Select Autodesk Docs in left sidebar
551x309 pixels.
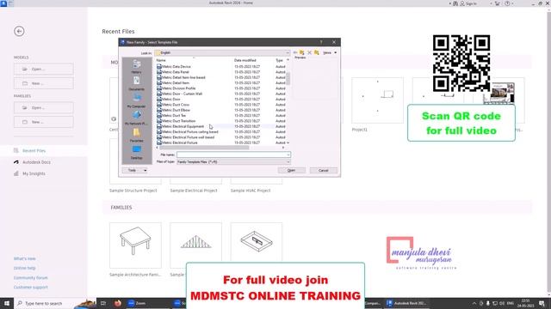(36, 162)
